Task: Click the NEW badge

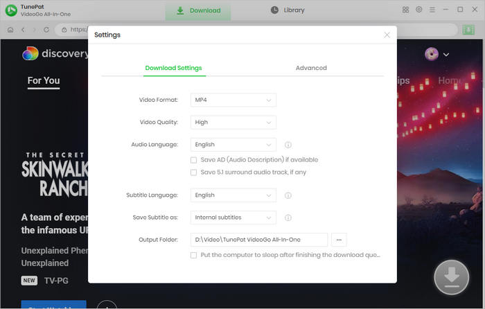Action: click(x=29, y=281)
